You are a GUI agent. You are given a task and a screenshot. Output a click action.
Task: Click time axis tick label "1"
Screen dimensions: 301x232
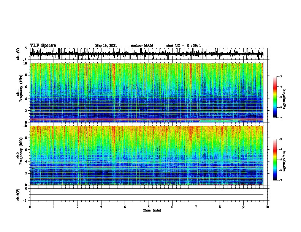click(54, 207)
